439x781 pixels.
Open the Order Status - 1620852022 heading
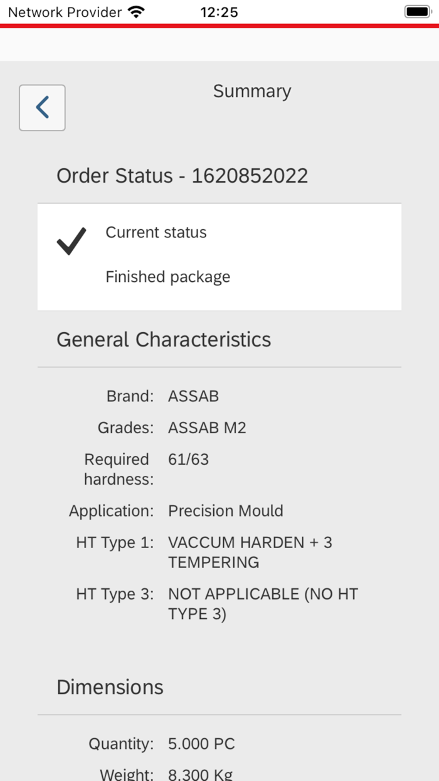pyautogui.click(x=182, y=176)
